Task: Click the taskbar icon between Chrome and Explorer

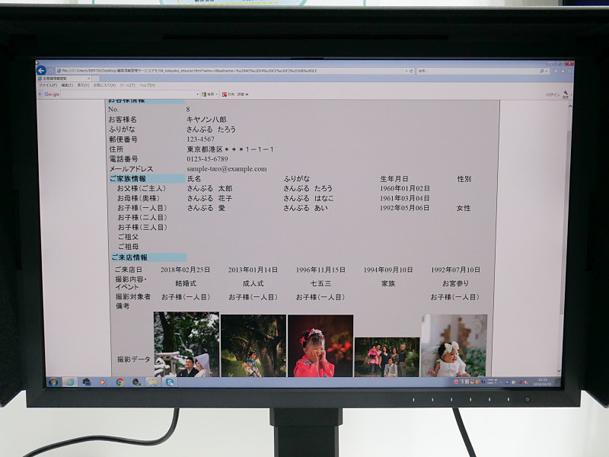Action: coord(136,382)
